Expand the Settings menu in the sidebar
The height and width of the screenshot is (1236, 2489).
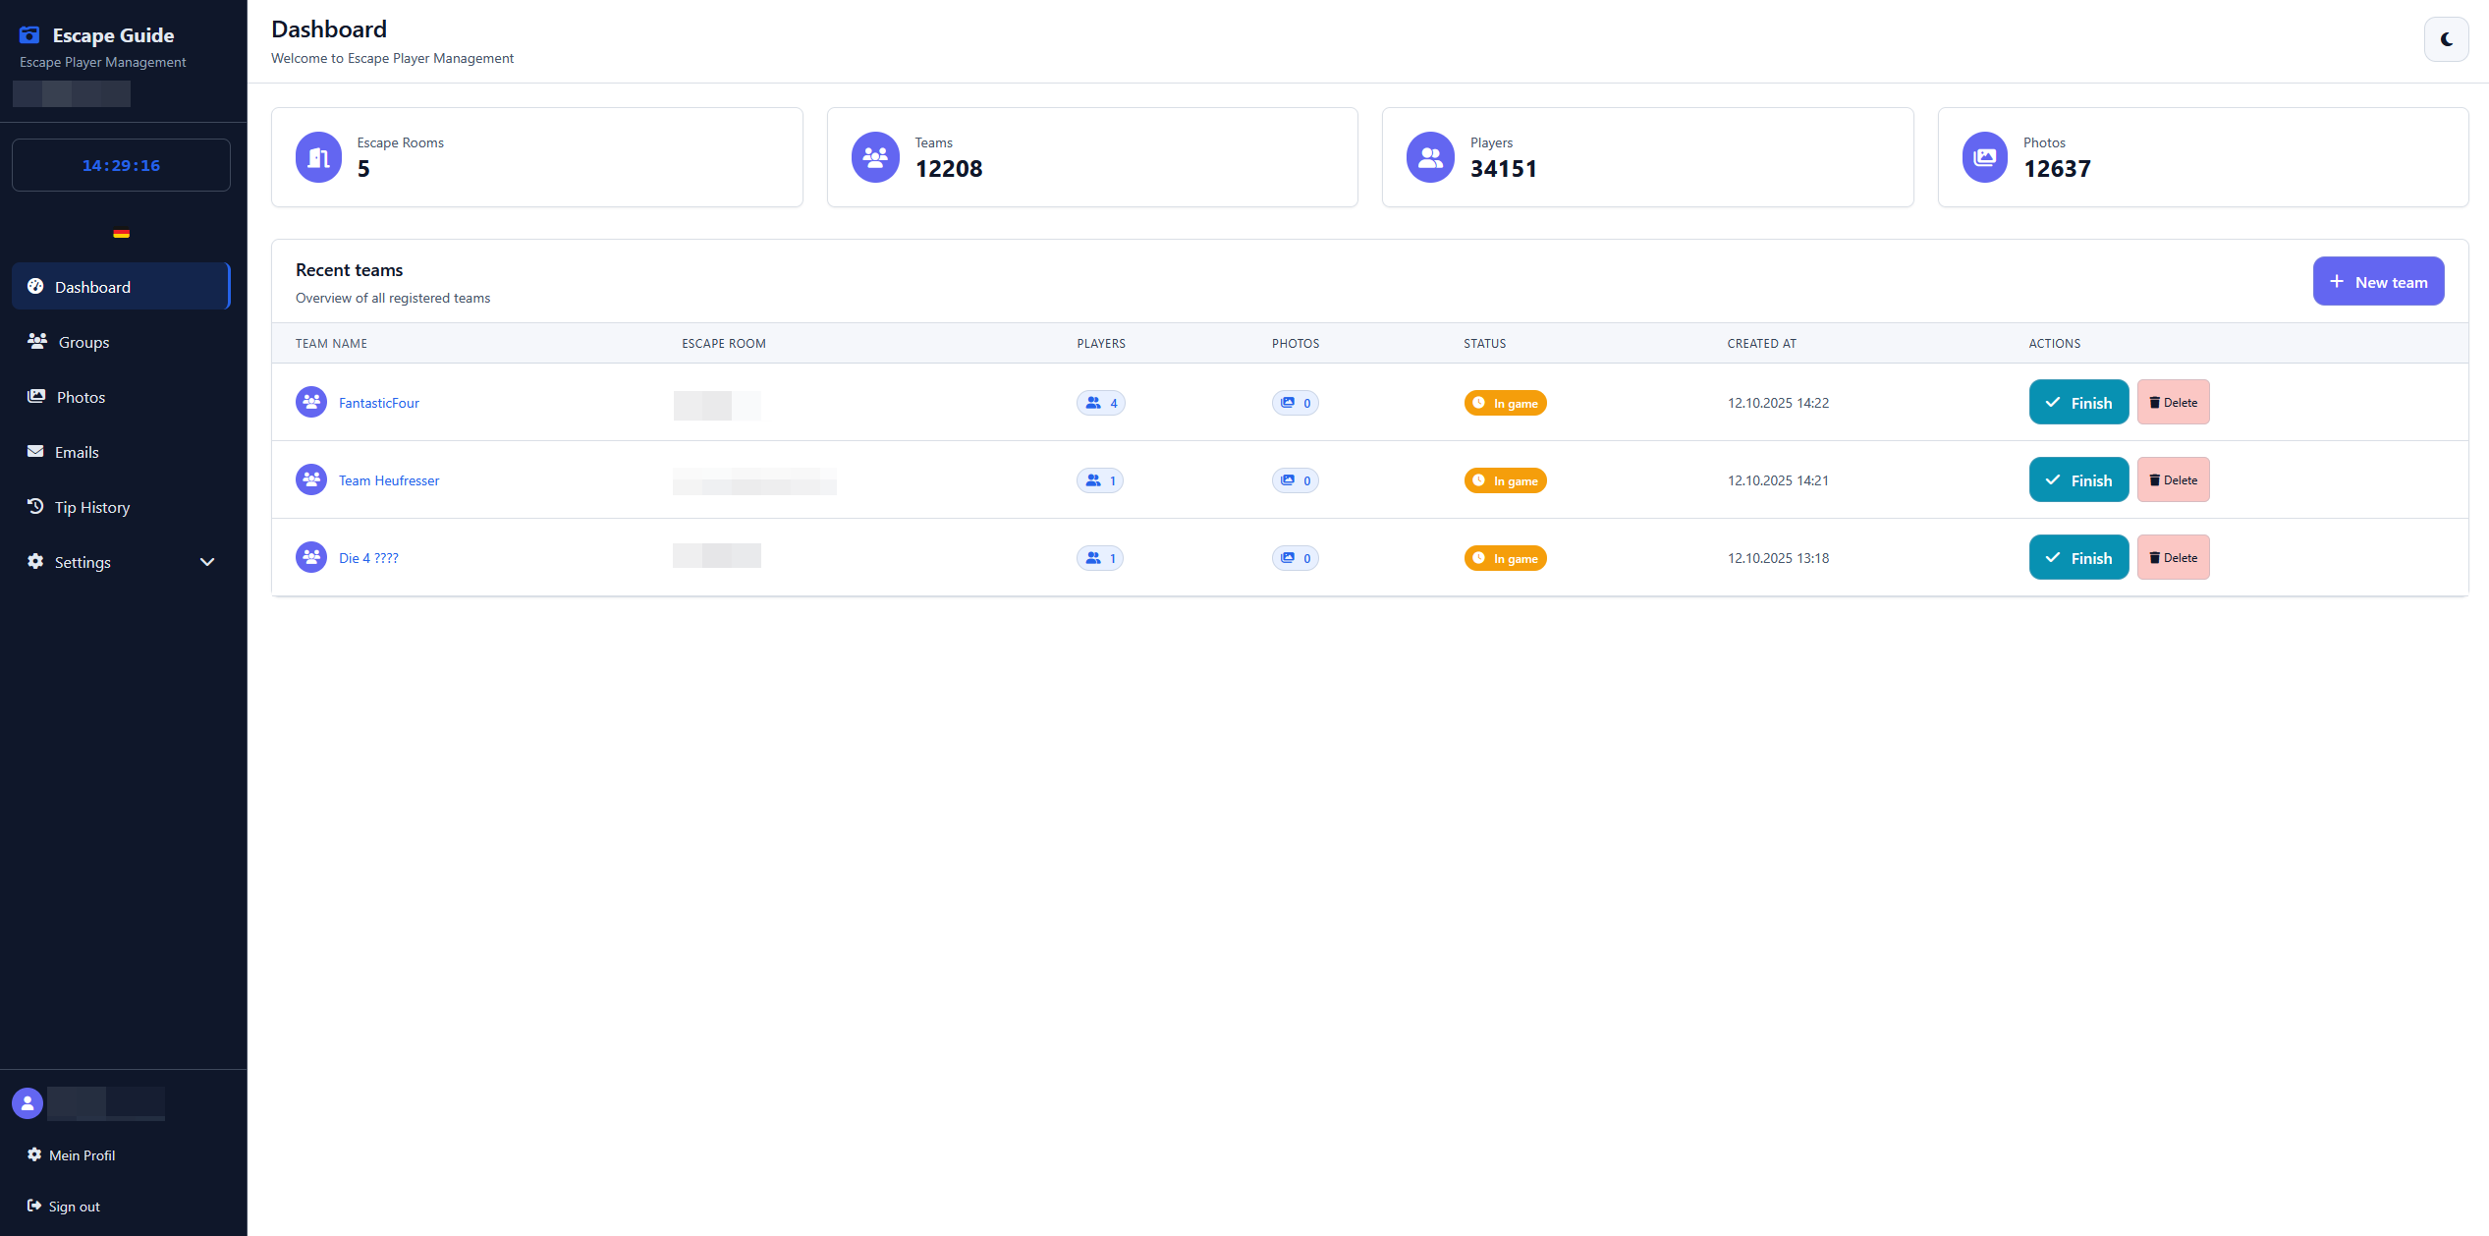(x=82, y=562)
